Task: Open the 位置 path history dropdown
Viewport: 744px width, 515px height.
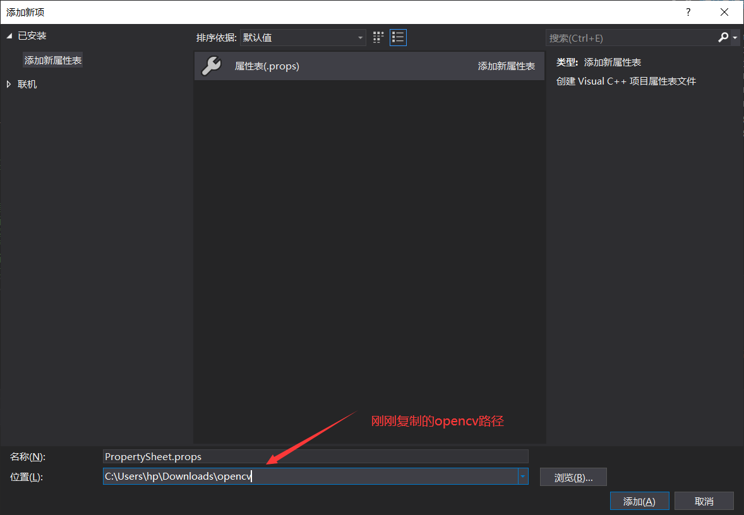Action: tap(523, 476)
